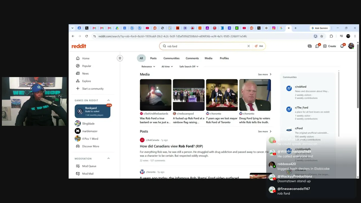The width and height of the screenshot is (361, 203).
Task: Open the r/behindthebastards media thumbnail
Action: [x=156, y=95]
